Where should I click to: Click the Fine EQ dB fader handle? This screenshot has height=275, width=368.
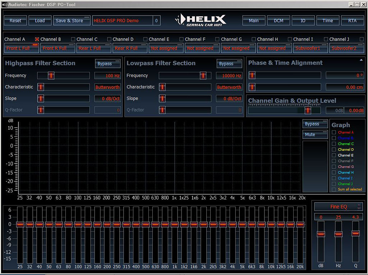(321, 234)
